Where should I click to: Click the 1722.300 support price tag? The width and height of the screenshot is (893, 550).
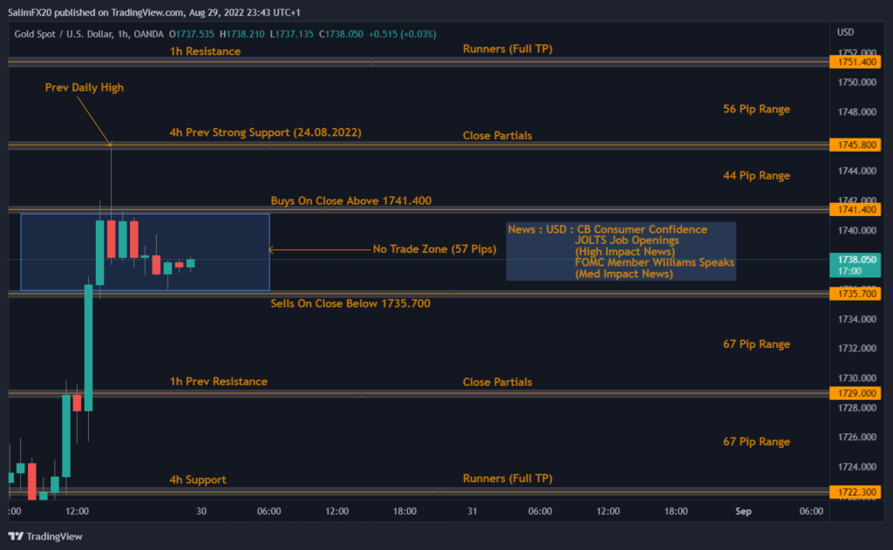tap(856, 492)
